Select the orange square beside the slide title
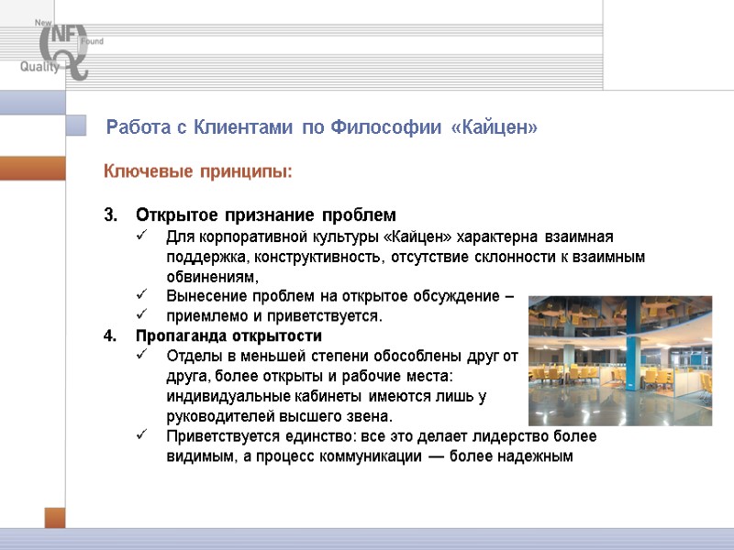Viewport: 734px width, 550px height. (x=74, y=126)
